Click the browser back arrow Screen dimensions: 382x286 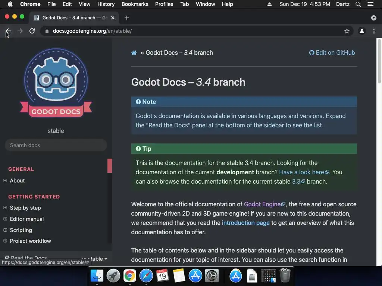8,31
